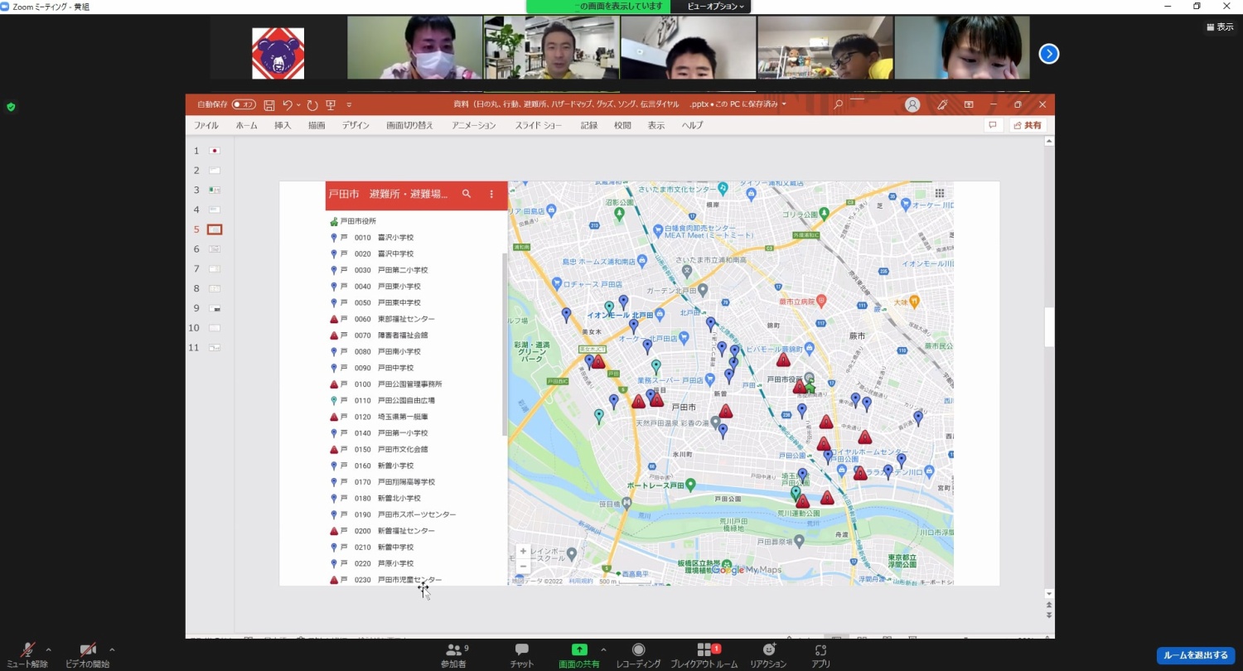
Task: Click PowerPoint title bar search magnifier
Action: pyautogui.click(x=839, y=105)
